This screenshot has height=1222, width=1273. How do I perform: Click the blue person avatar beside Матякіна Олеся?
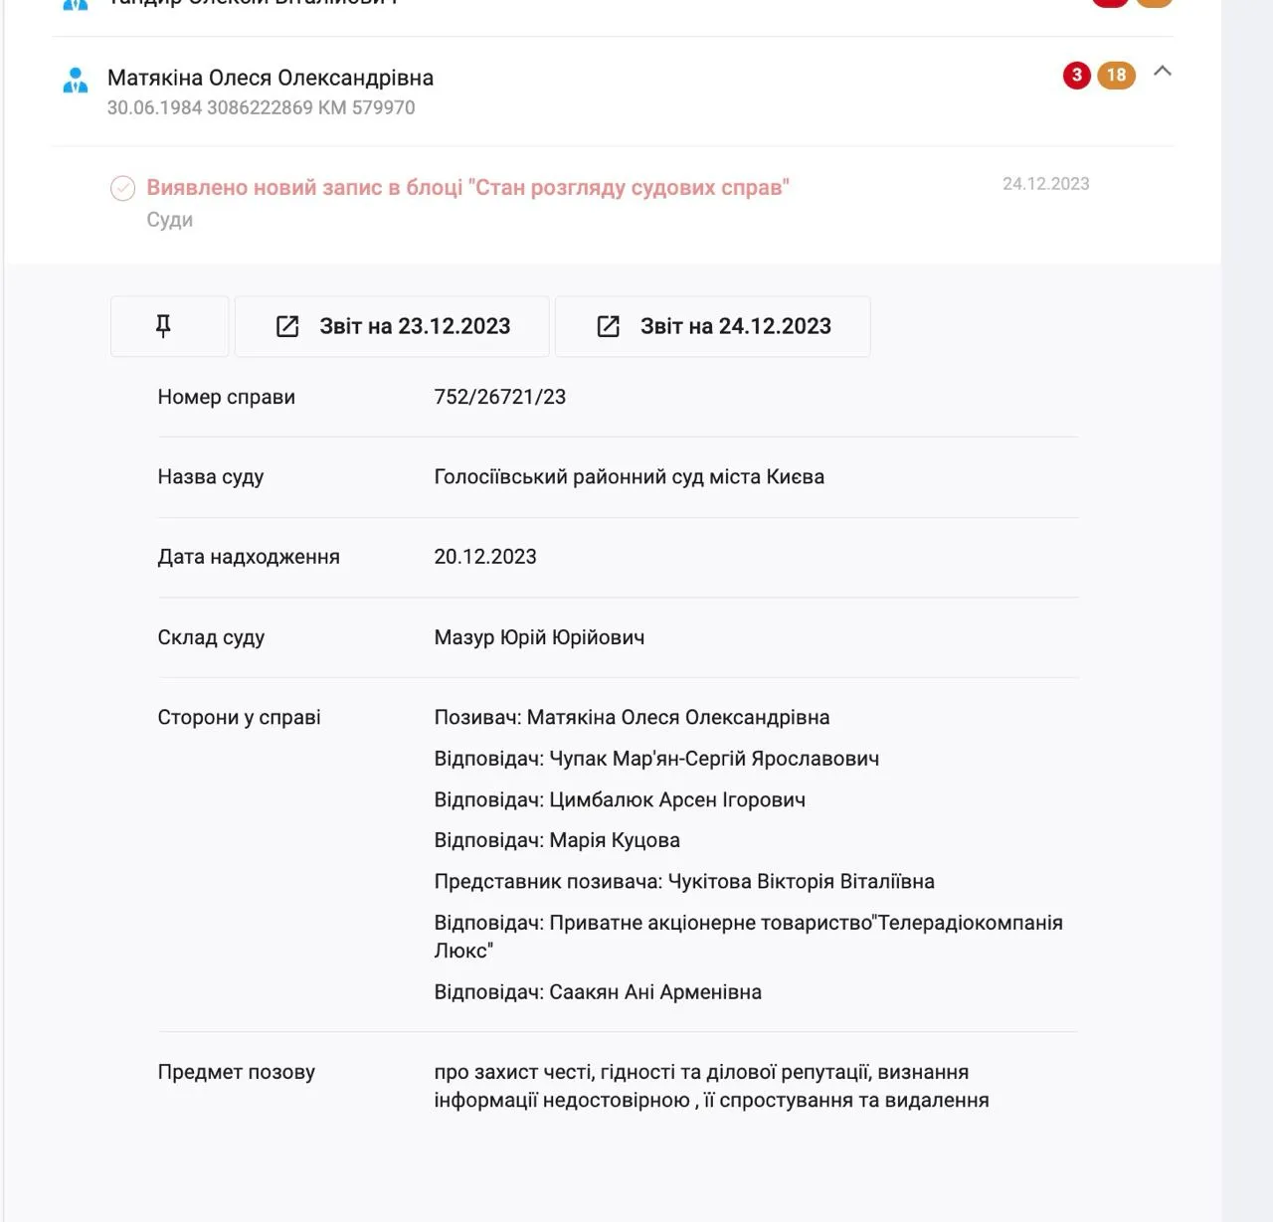click(75, 80)
